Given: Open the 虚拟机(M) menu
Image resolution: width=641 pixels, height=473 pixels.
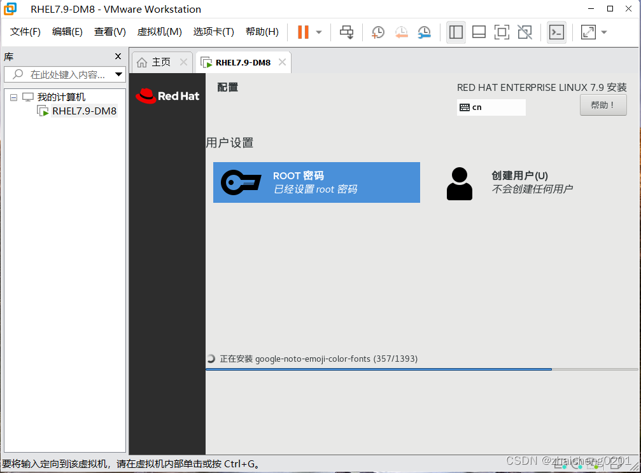Looking at the screenshot, I should tap(159, 32).
